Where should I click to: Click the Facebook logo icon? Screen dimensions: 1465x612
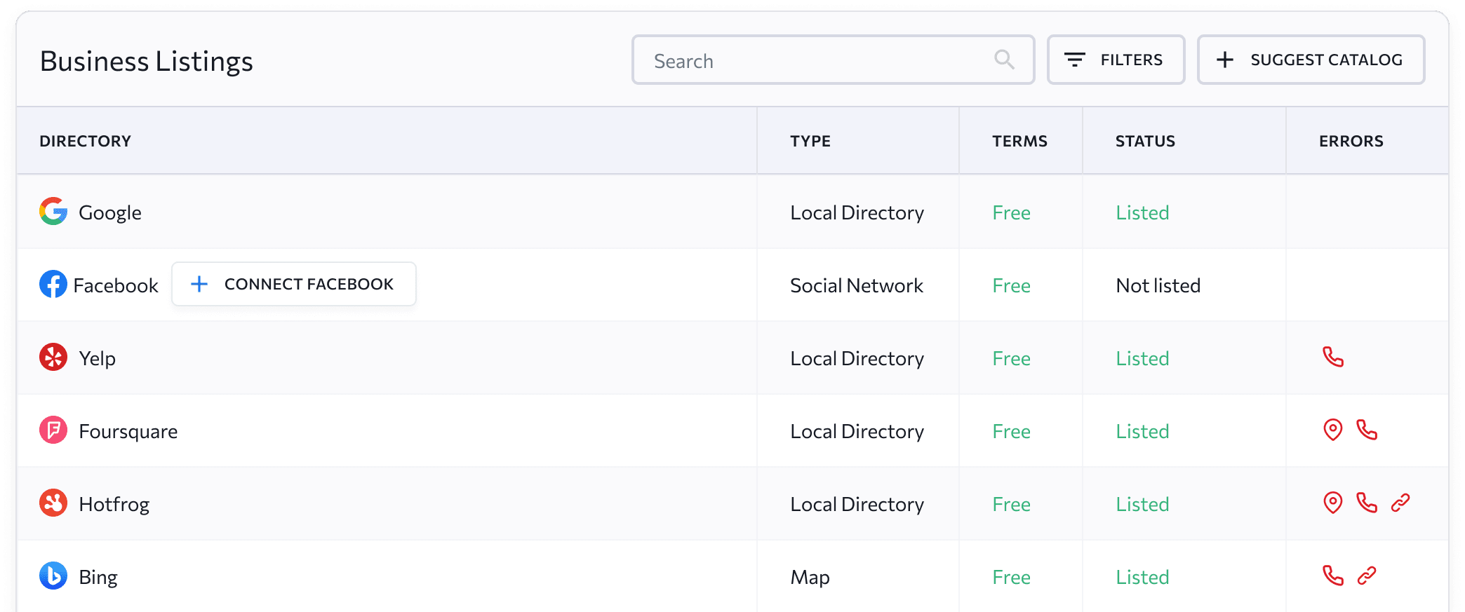coord(53,284)
